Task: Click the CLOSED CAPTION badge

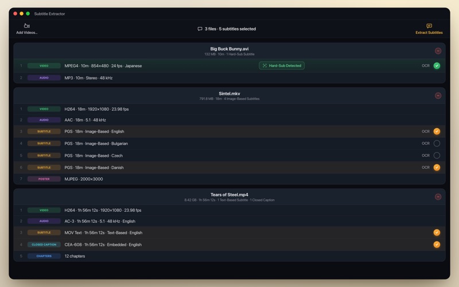Action: [44, 245]
